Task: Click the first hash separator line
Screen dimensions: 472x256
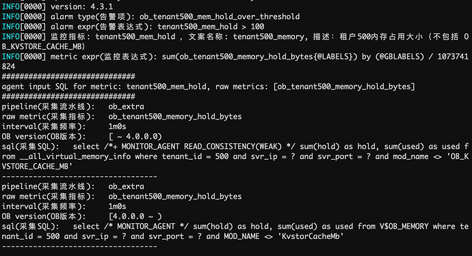Action: [x=68, y=76]
